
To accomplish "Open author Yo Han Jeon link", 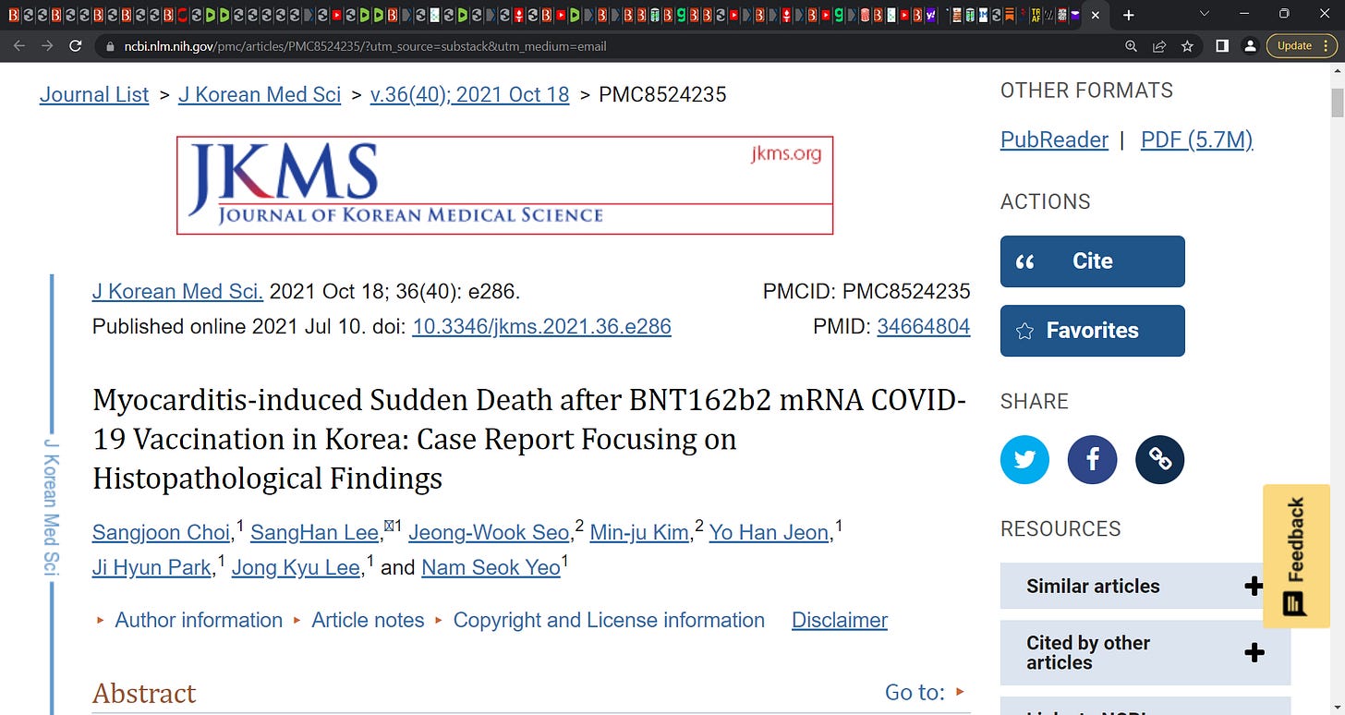I will point(769,533).
